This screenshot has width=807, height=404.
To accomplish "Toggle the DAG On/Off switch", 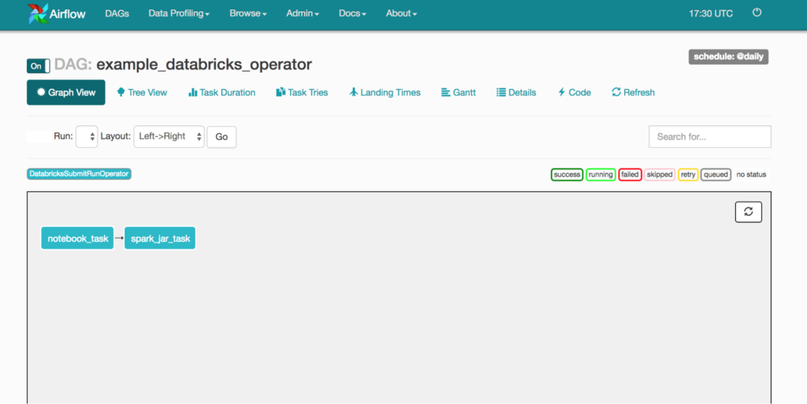I will coord(39,66).
